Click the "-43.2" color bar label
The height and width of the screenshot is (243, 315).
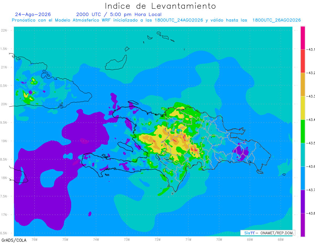pyautogui.click(x=311, y=73)
